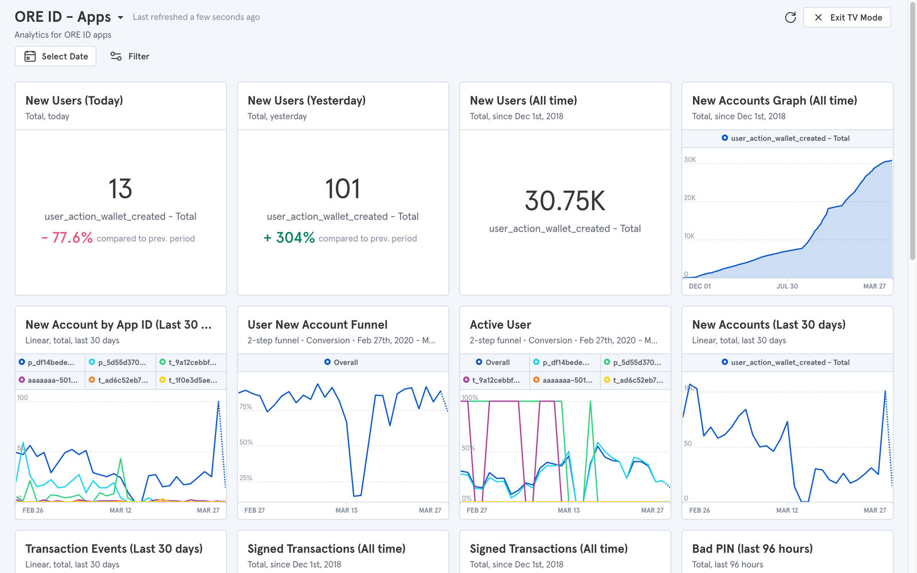Viewport: 917px width, 573px height.
Task: Click the 101 new users yesterday value
Action: tap(343, 189)
